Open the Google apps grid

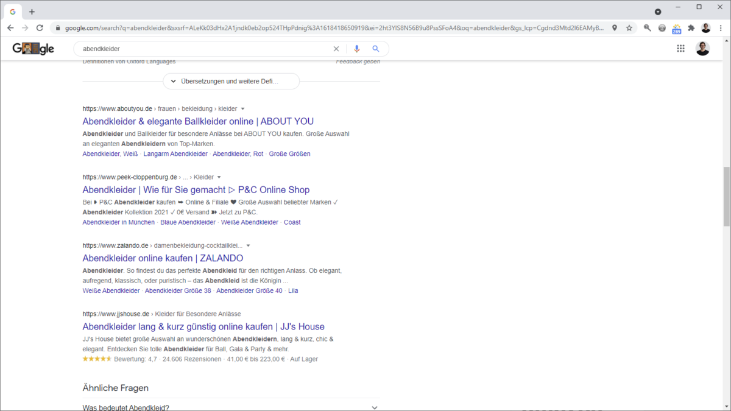(681, 49)
